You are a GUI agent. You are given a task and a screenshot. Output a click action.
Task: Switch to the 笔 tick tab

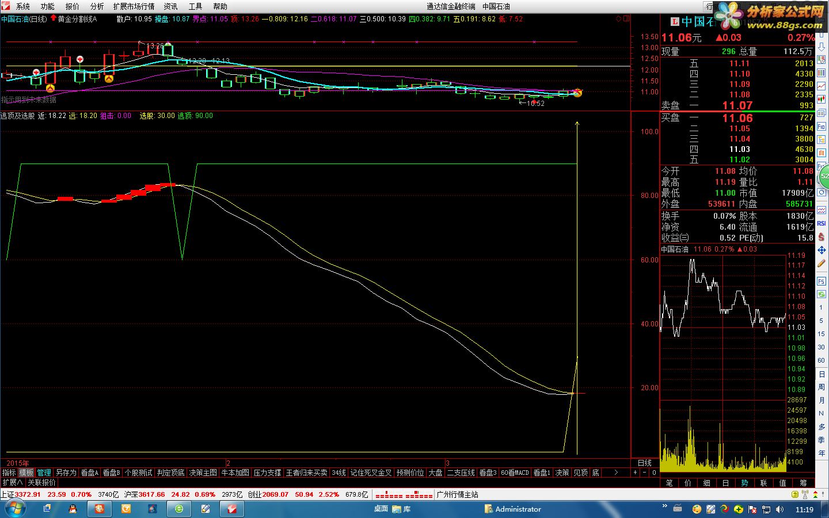[669, 483]
